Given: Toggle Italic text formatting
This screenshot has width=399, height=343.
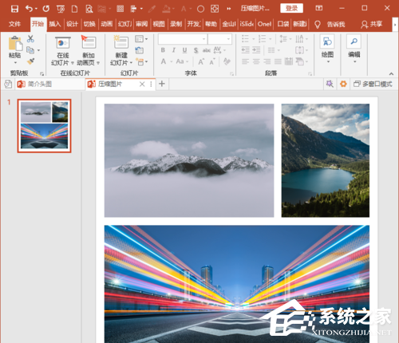Looking at the screenshot, I should [x=173, y=50].
